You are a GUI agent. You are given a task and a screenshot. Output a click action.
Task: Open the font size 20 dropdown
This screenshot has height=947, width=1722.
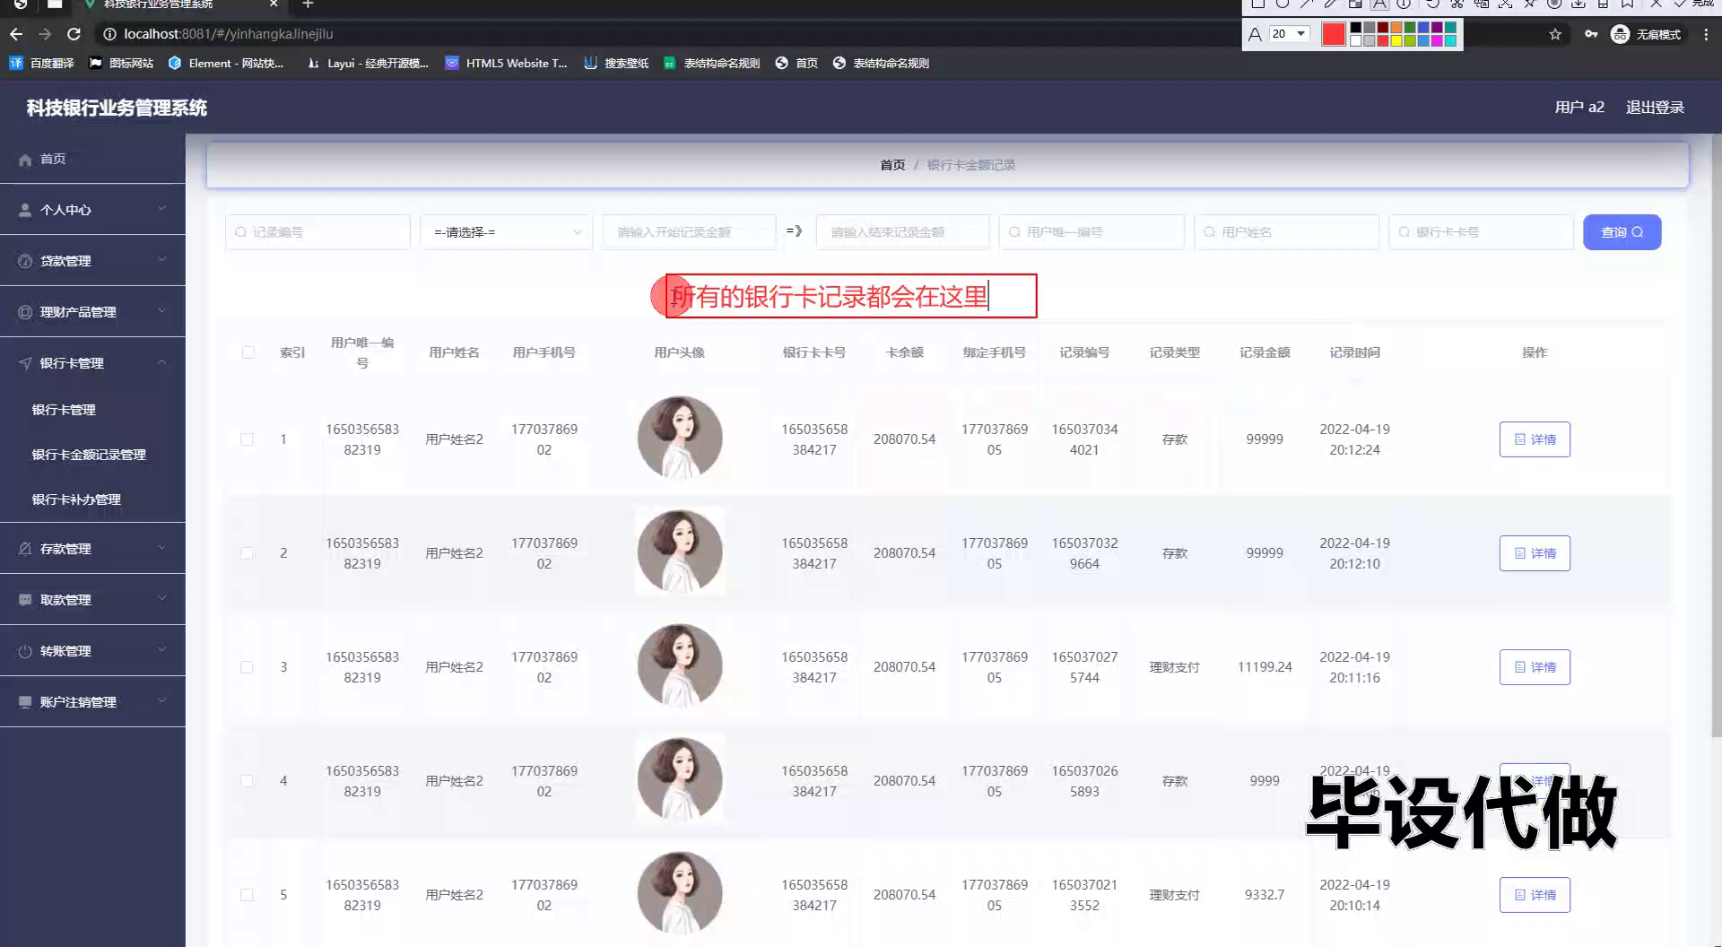coord(1290,34)
